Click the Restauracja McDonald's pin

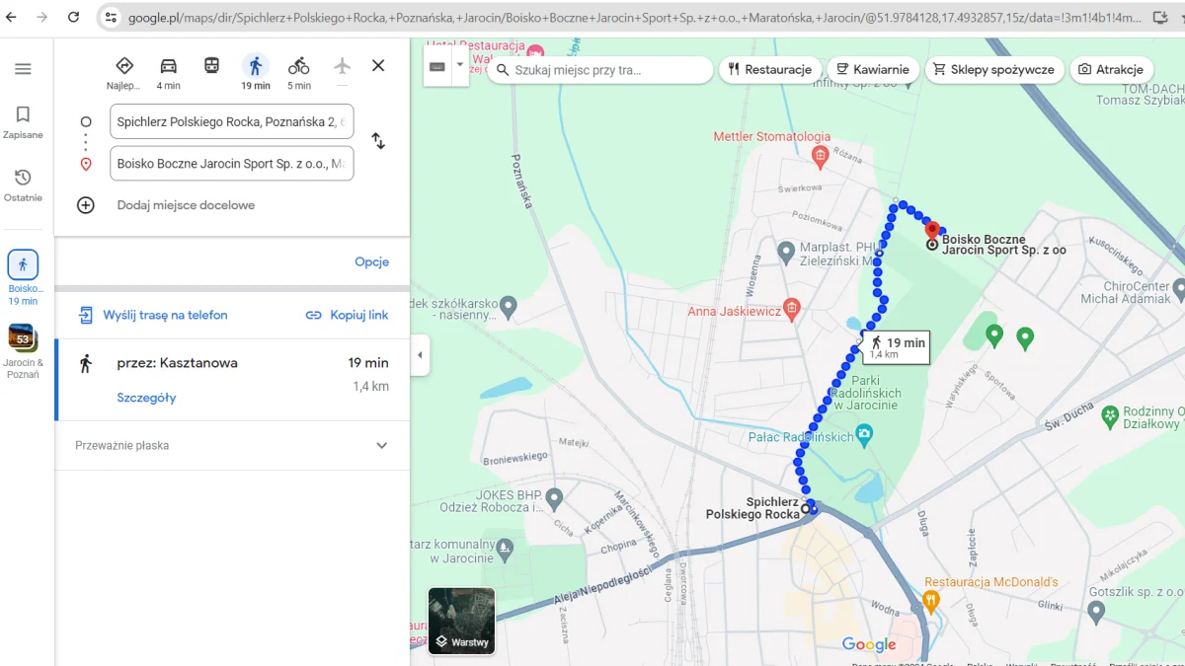tap(930, 600)
